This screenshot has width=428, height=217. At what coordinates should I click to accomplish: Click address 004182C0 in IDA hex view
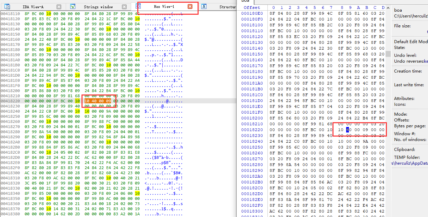(x=11, y=152)
